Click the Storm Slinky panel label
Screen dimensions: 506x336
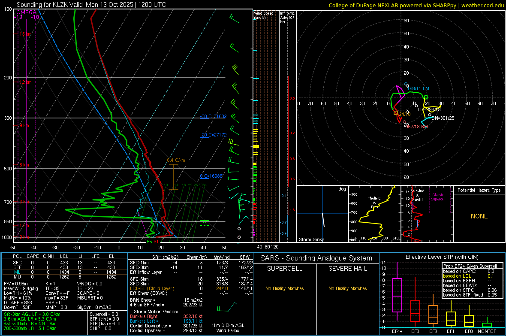point(311,239)
